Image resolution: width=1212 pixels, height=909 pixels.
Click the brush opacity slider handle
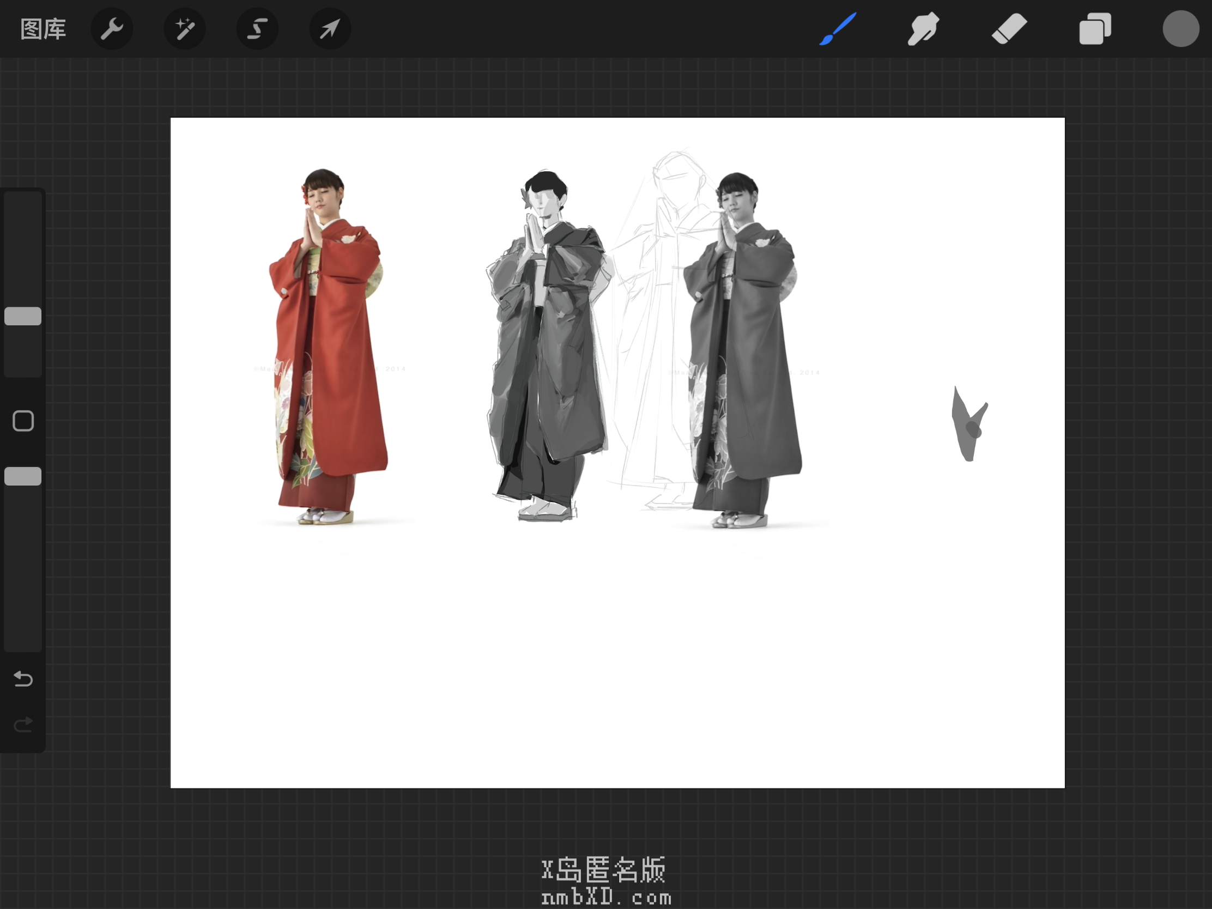23,476
